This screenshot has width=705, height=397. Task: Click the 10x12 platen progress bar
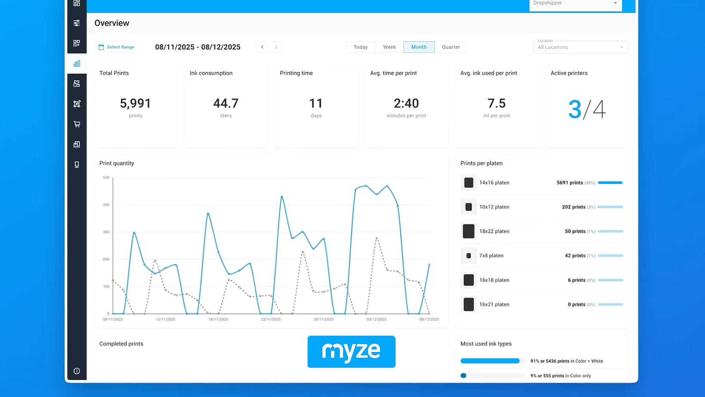pos(610,207)
